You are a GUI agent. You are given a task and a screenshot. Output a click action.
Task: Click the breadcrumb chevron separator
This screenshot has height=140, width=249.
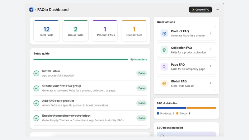coord(35,10)
